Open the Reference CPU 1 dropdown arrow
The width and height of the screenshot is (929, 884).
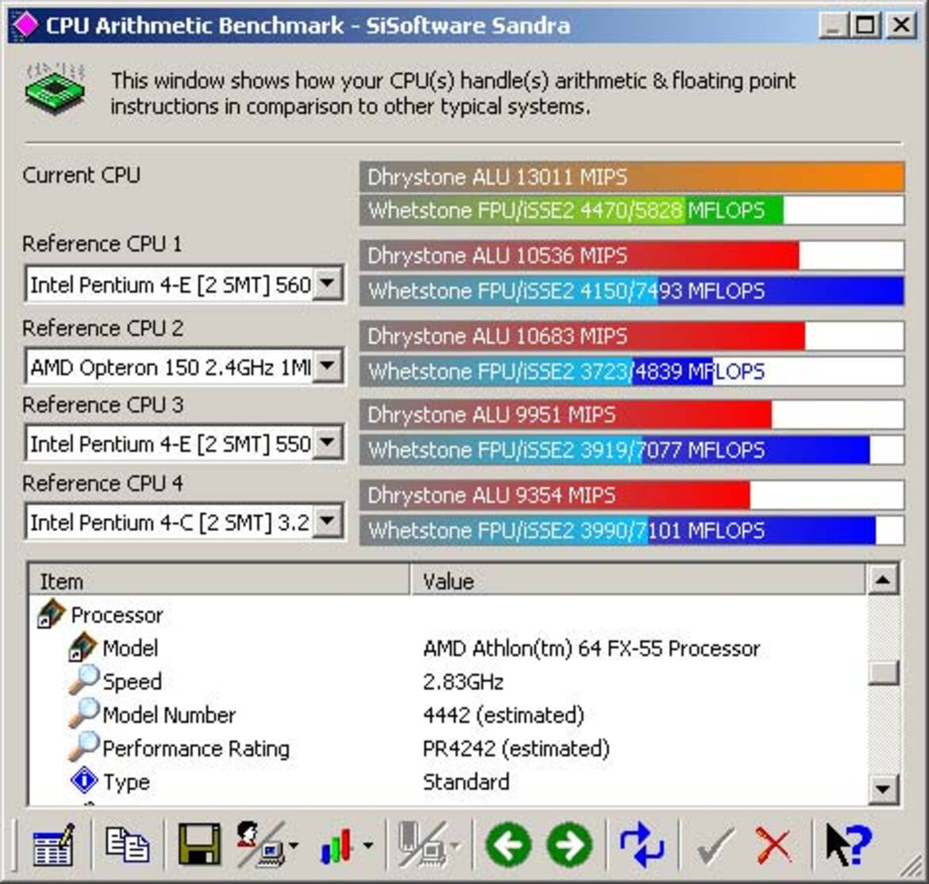tap(327, 284)
